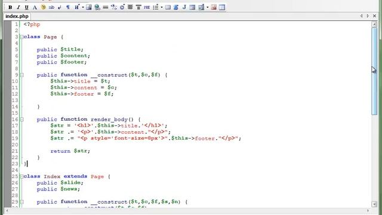Click '$this->footer = $f;' line
This screenshot has height=215, width=382.
coord(82,94)
